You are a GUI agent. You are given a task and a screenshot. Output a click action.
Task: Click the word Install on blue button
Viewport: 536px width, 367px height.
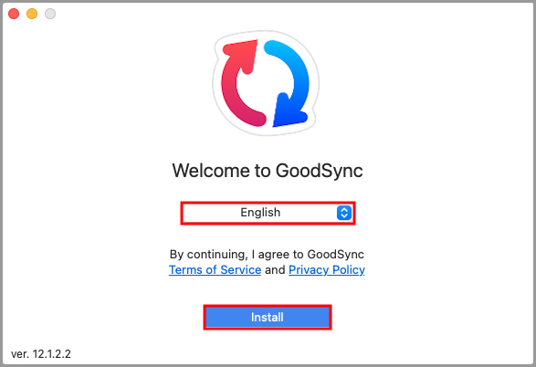[x=268, y=318]
